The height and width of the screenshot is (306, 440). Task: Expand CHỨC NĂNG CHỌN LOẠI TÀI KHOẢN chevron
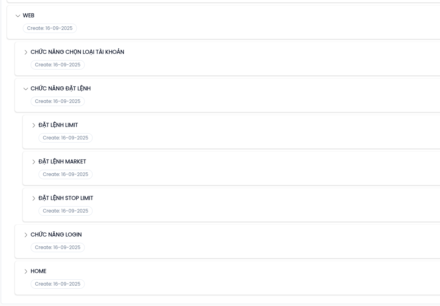coord(26,52)
